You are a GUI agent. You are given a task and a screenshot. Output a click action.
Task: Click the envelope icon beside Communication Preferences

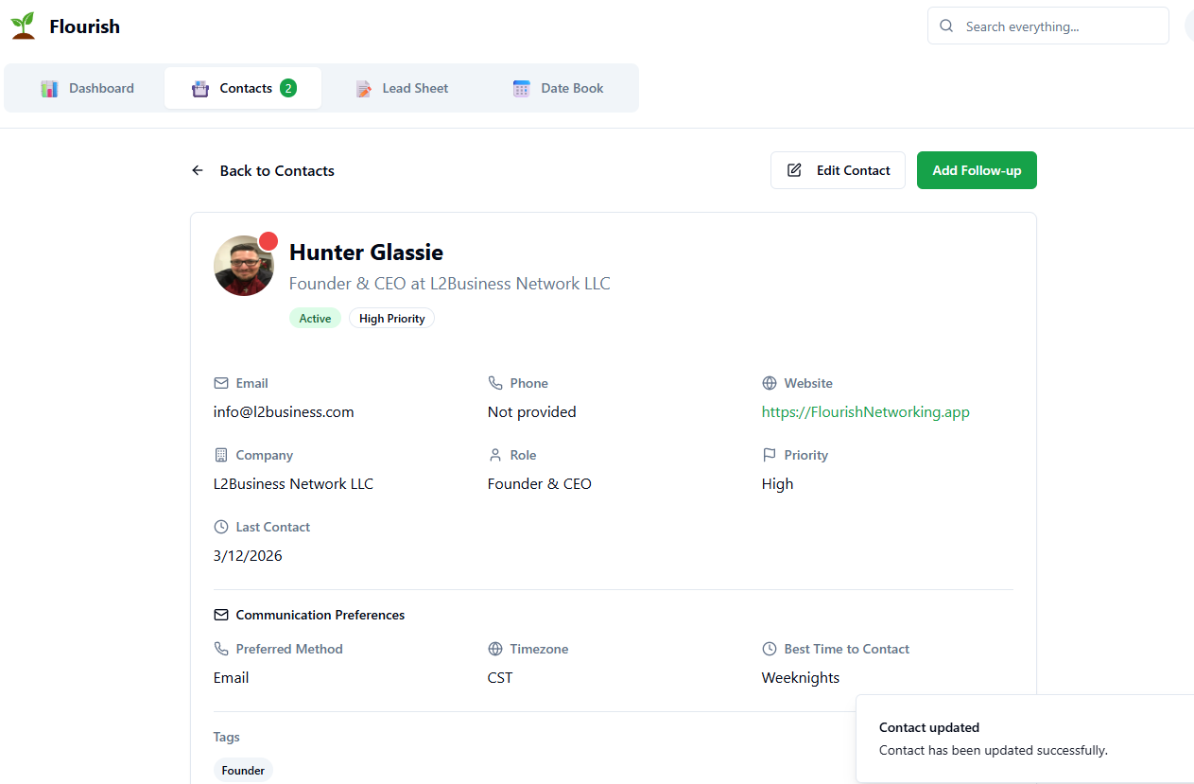click(x=221, y=615)
